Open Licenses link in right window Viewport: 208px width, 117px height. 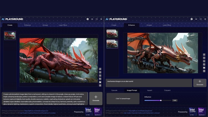tap(157, 113)
